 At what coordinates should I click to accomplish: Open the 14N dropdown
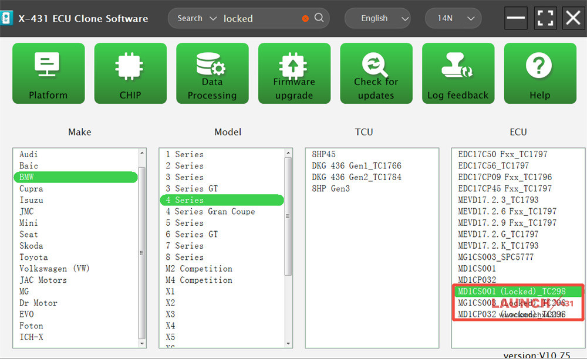453,18
